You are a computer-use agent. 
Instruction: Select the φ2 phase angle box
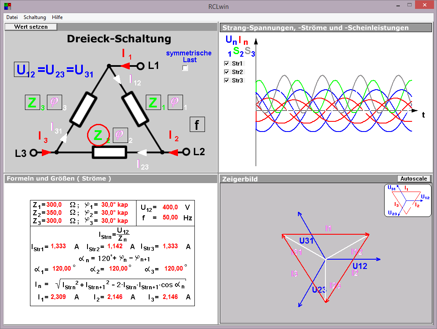point(120,135)
